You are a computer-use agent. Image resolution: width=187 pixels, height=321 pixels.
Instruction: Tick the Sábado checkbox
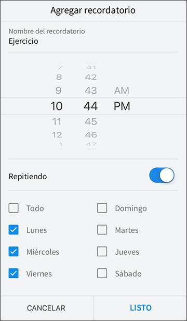102,273
